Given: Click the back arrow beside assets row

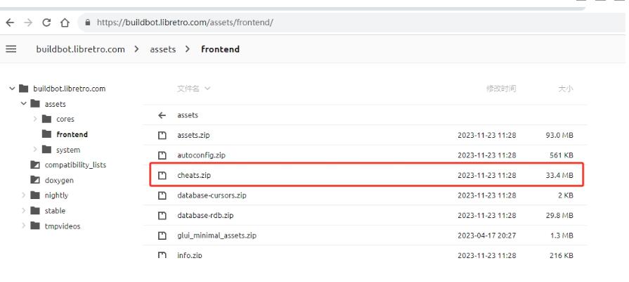Looking at the screenshot, I should click(162, 115).
